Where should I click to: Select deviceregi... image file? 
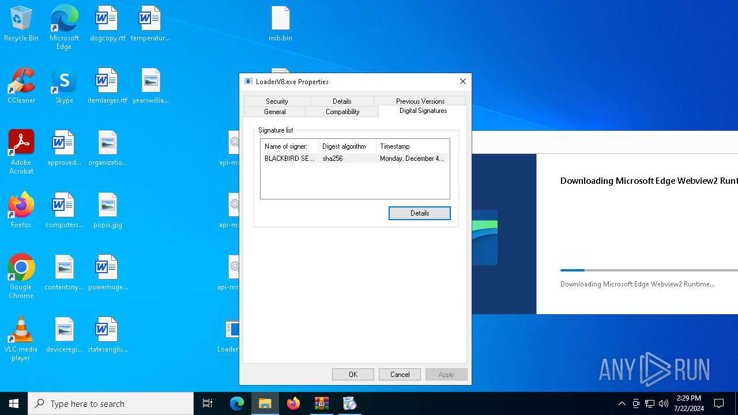click(64, 335)
